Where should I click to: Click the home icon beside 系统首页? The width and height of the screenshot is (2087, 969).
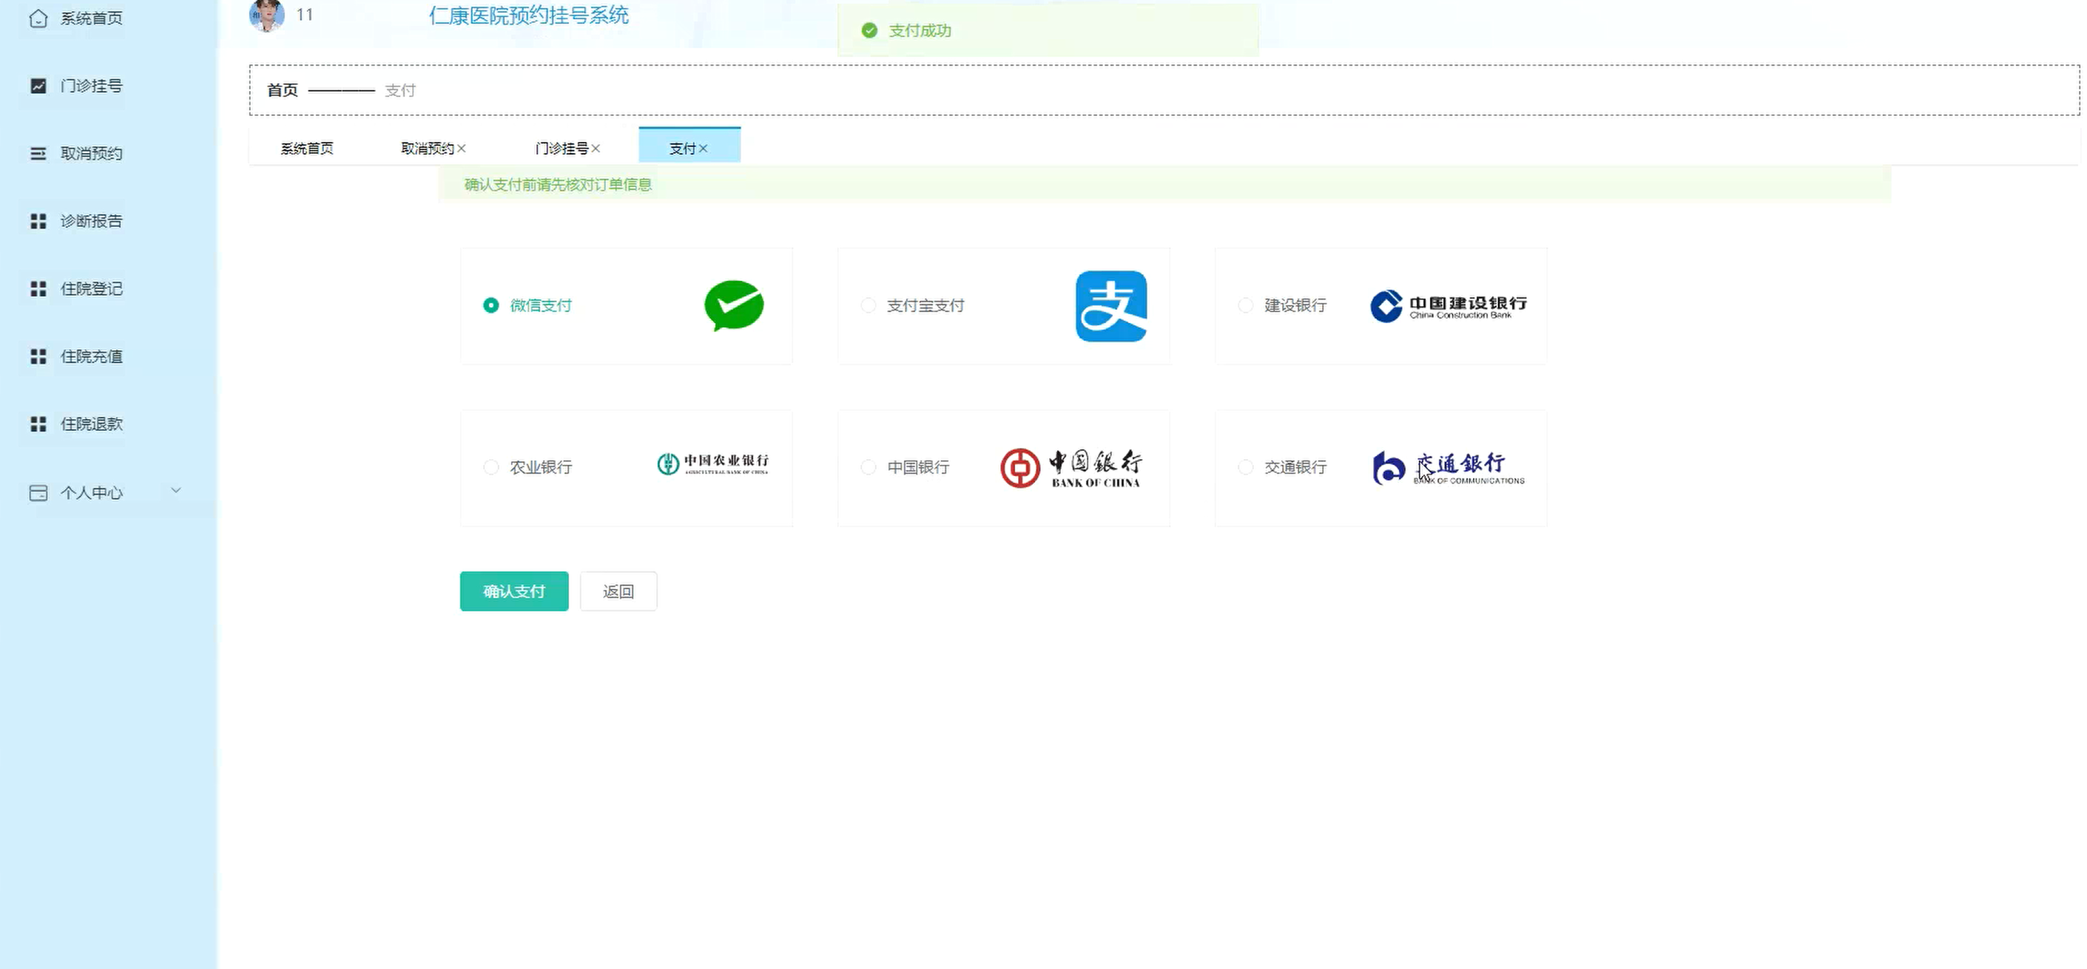(x=38, y=18)
